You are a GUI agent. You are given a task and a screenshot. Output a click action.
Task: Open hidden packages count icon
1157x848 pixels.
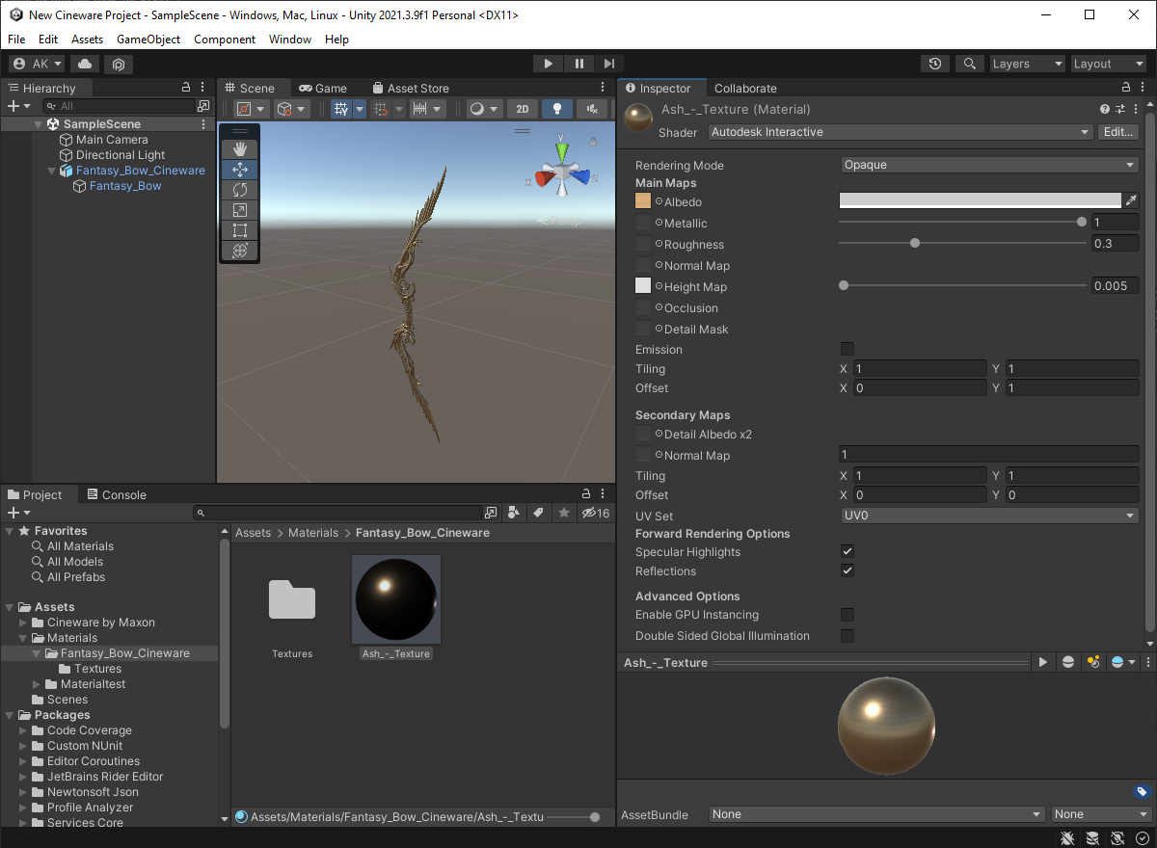click(x=596, y=513)
